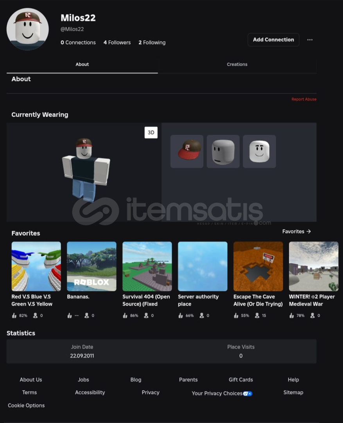This screenshot has height=423, width=343.
Task: Click the thumbs-up icon showing 66%
Action: (x=181, y=315)
